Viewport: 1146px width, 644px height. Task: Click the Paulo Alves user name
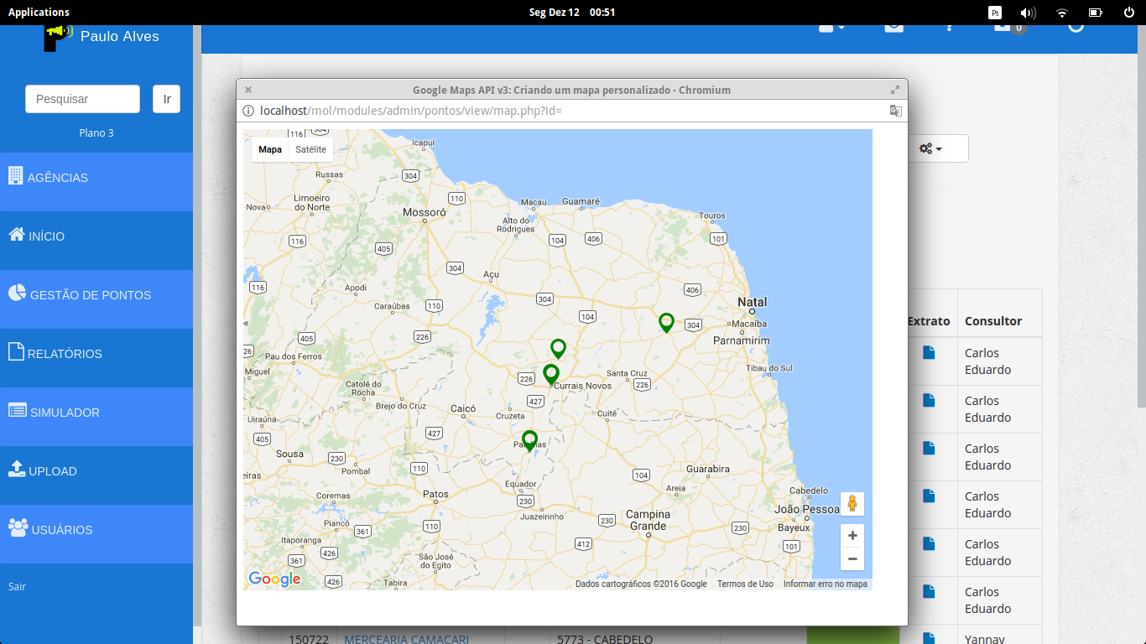point(119,37)
